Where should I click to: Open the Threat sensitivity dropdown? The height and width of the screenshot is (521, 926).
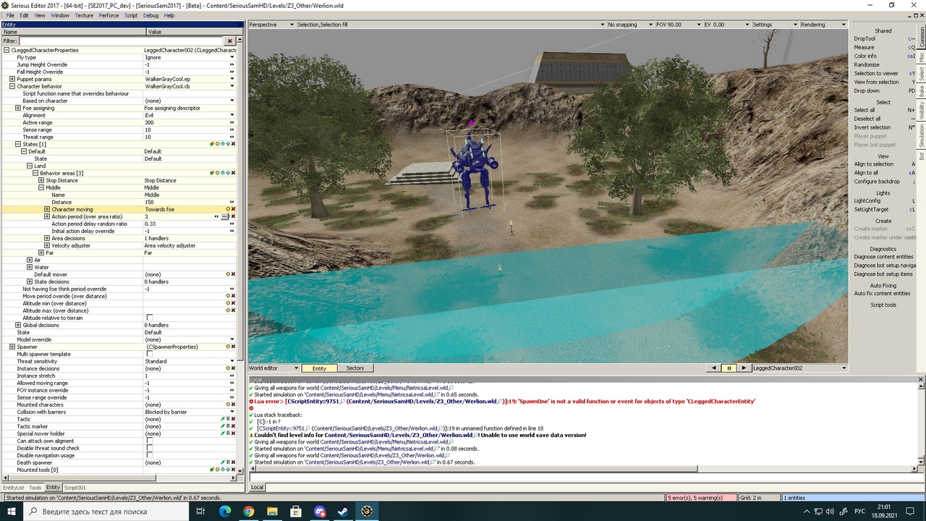pyautogui.click(x=232, y=361)
